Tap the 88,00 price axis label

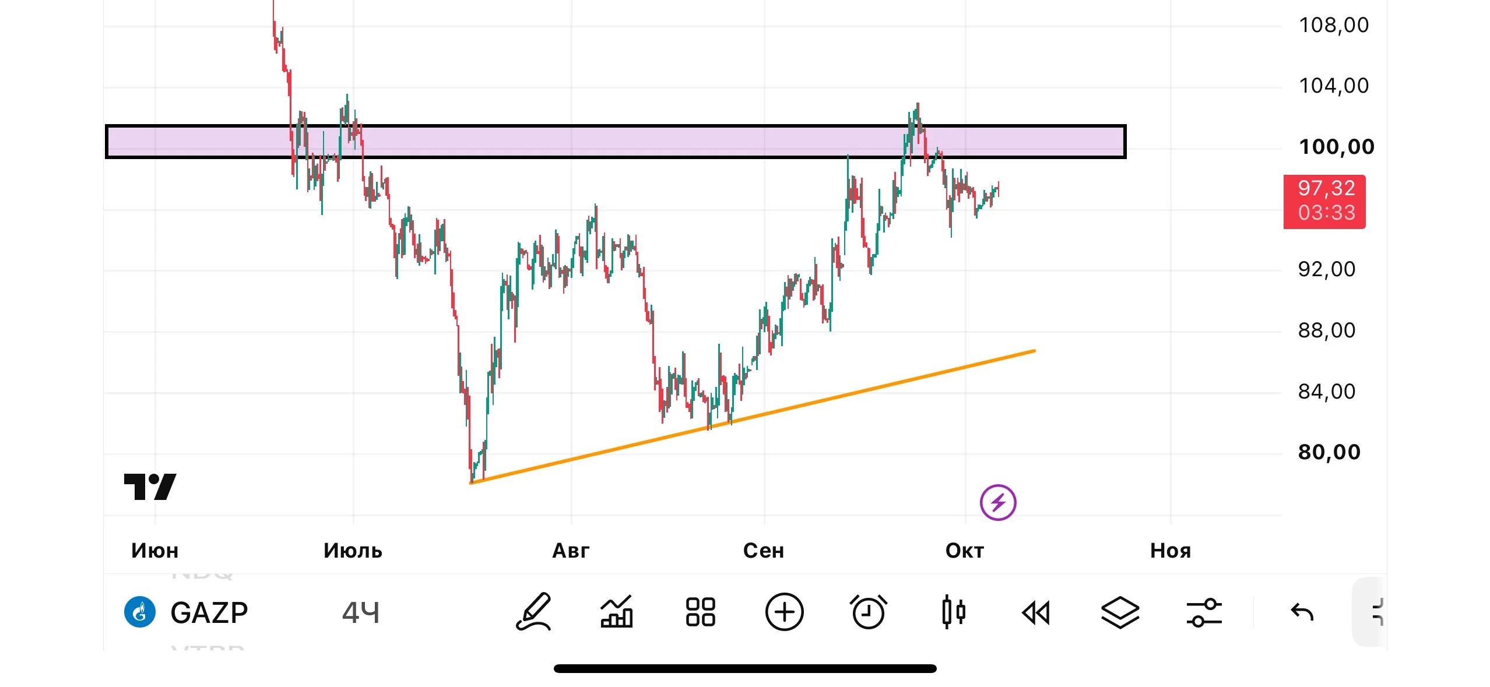tap(1327, 330)
